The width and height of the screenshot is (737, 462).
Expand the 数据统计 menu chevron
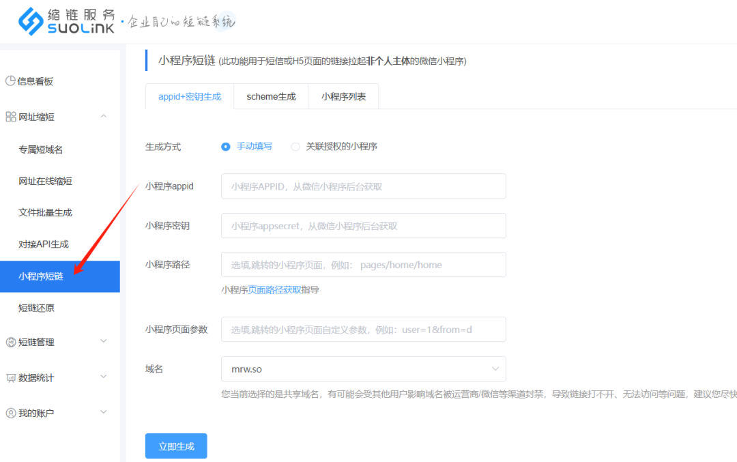point(104,377)
